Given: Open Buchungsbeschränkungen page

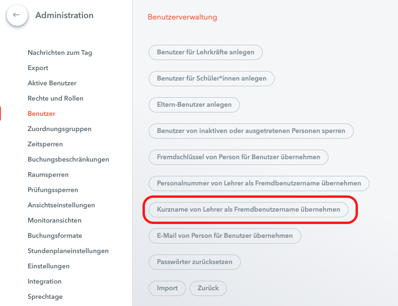Looking at the screenshot, I should coord(68,159).
